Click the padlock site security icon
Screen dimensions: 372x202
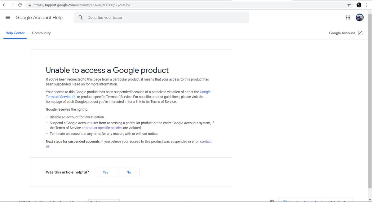29,5
